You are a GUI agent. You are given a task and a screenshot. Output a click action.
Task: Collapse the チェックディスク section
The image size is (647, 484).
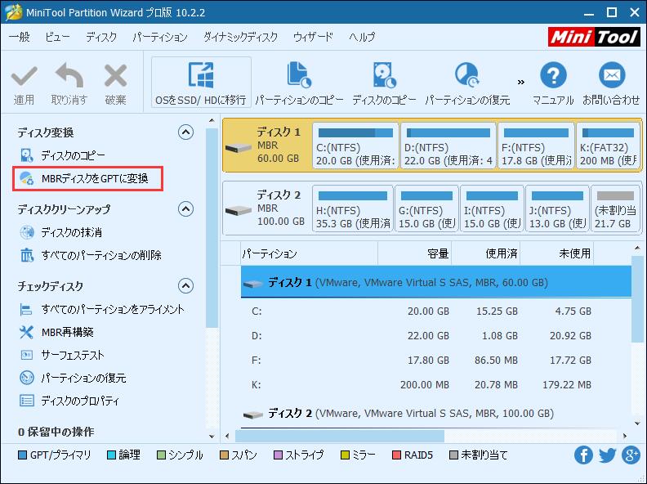pos(185,286)
